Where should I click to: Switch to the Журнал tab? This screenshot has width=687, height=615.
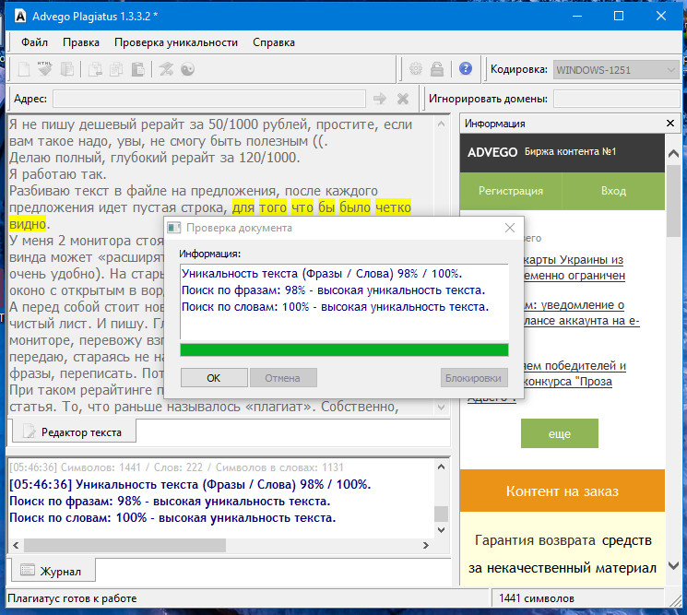click(53, 571)
